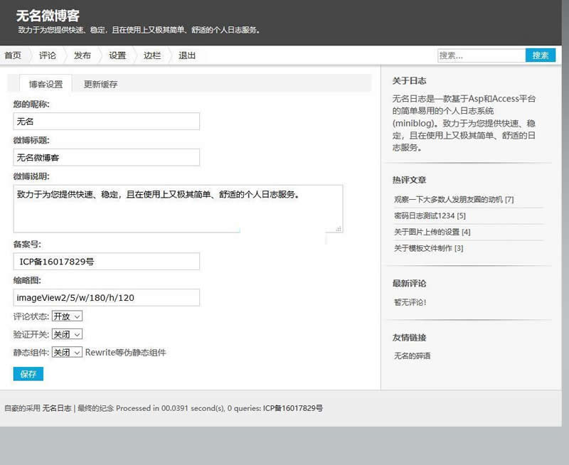This screenshot has height=465, width=569.
Task: Open the 边栏 navigation item
Action: 152,55
